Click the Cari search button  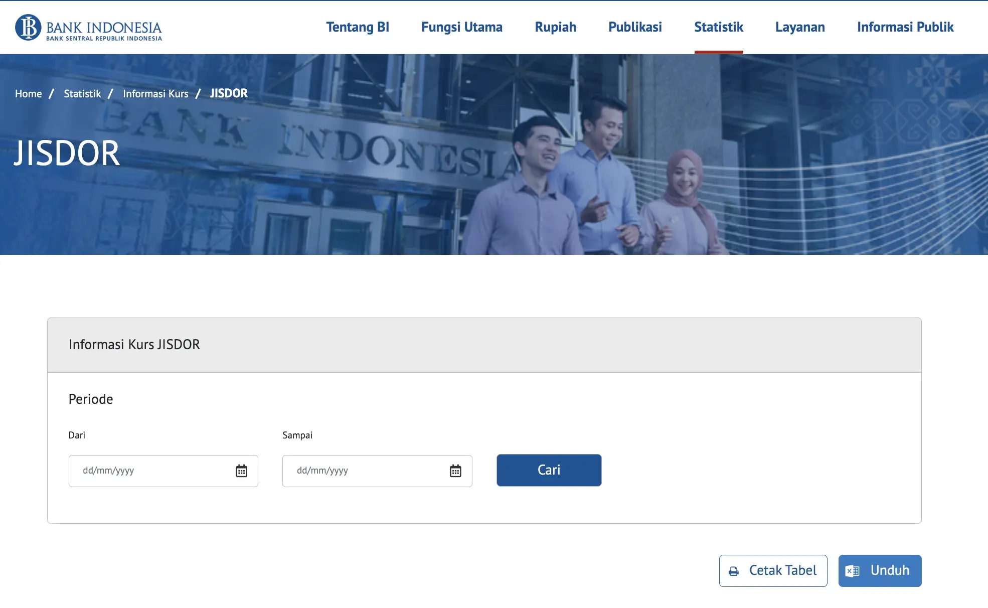[x=549, y=470]
